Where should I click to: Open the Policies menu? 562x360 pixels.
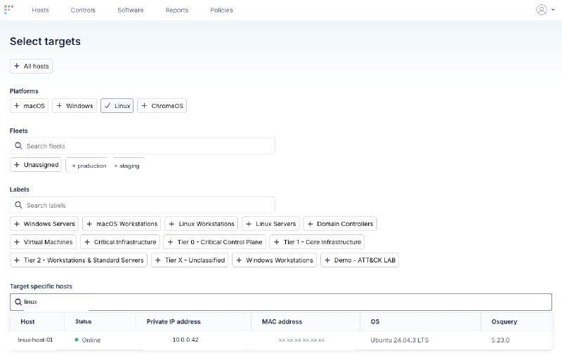221,10
